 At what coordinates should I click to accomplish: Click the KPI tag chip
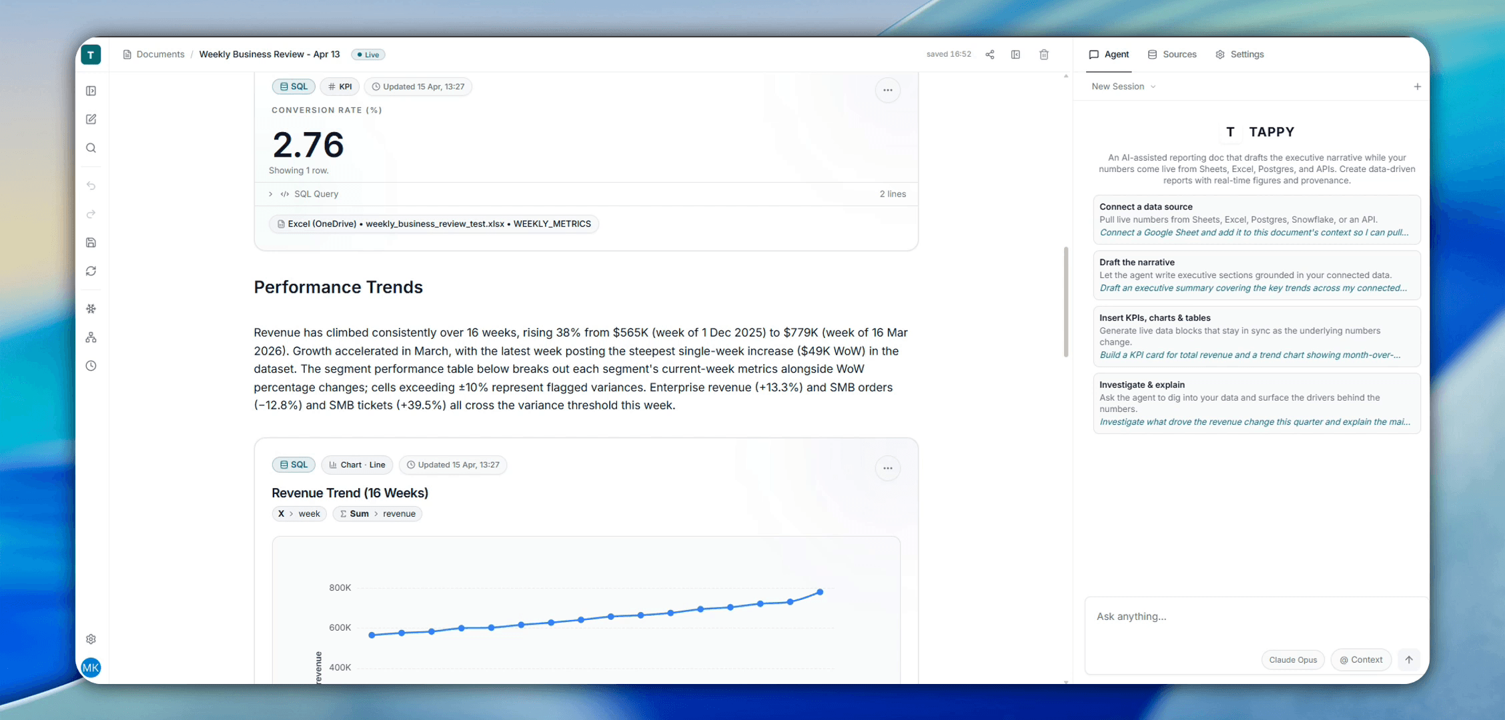pos(340,87)
